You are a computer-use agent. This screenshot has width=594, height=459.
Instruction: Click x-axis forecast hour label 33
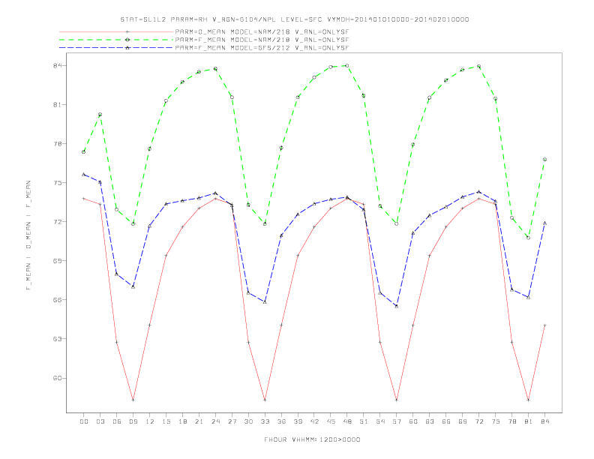pyautogui.click(x=265, y=421)
